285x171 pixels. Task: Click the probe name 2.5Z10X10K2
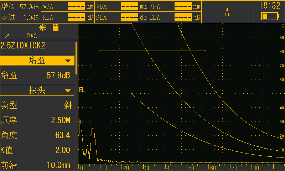tap(23, 46)
